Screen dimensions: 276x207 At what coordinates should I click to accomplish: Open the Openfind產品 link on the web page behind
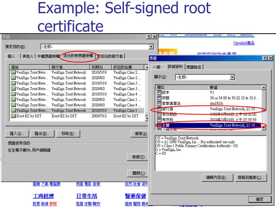click(244, 43)
